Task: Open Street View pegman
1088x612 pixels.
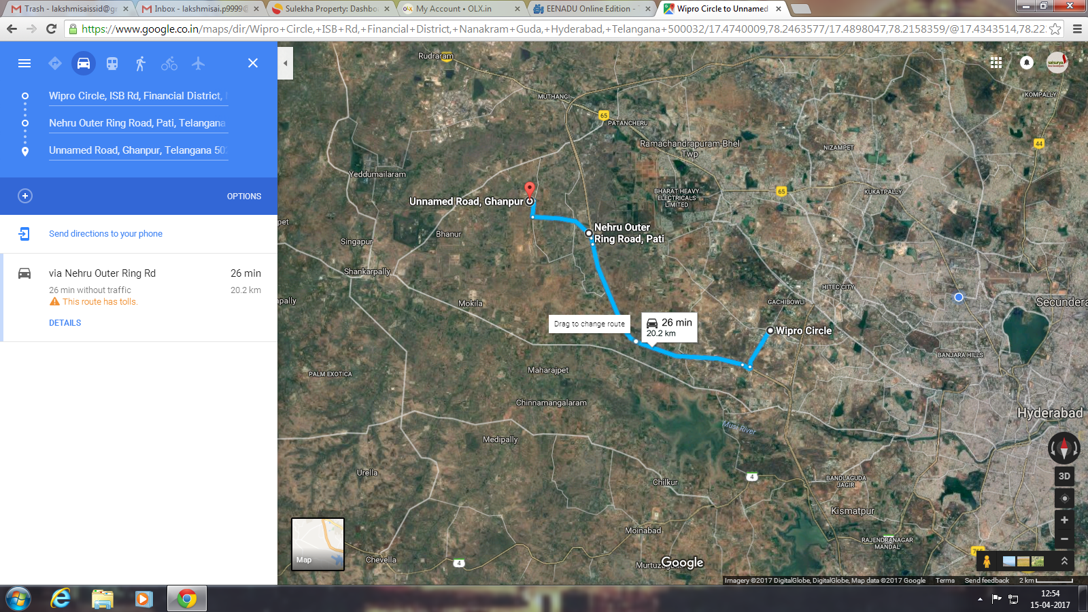Action: pyautogui.click(x=987, y=562)
